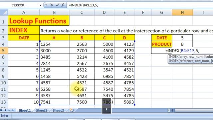Click the product header cell A in row 3
Viewport: 213px width, 120px height.
(x=54, y=38)
